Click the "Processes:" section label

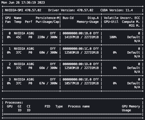pos(14,103)
